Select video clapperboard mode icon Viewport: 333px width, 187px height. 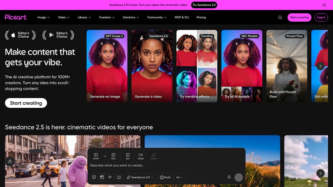(x=102, y=177)
